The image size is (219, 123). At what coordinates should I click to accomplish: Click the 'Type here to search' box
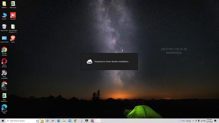[25, 121]
